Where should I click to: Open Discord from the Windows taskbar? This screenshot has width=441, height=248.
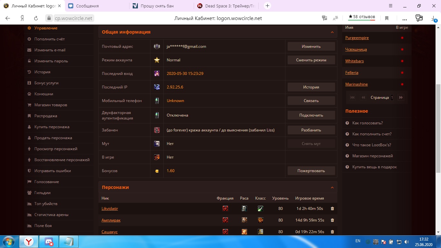tap(49, 242)
